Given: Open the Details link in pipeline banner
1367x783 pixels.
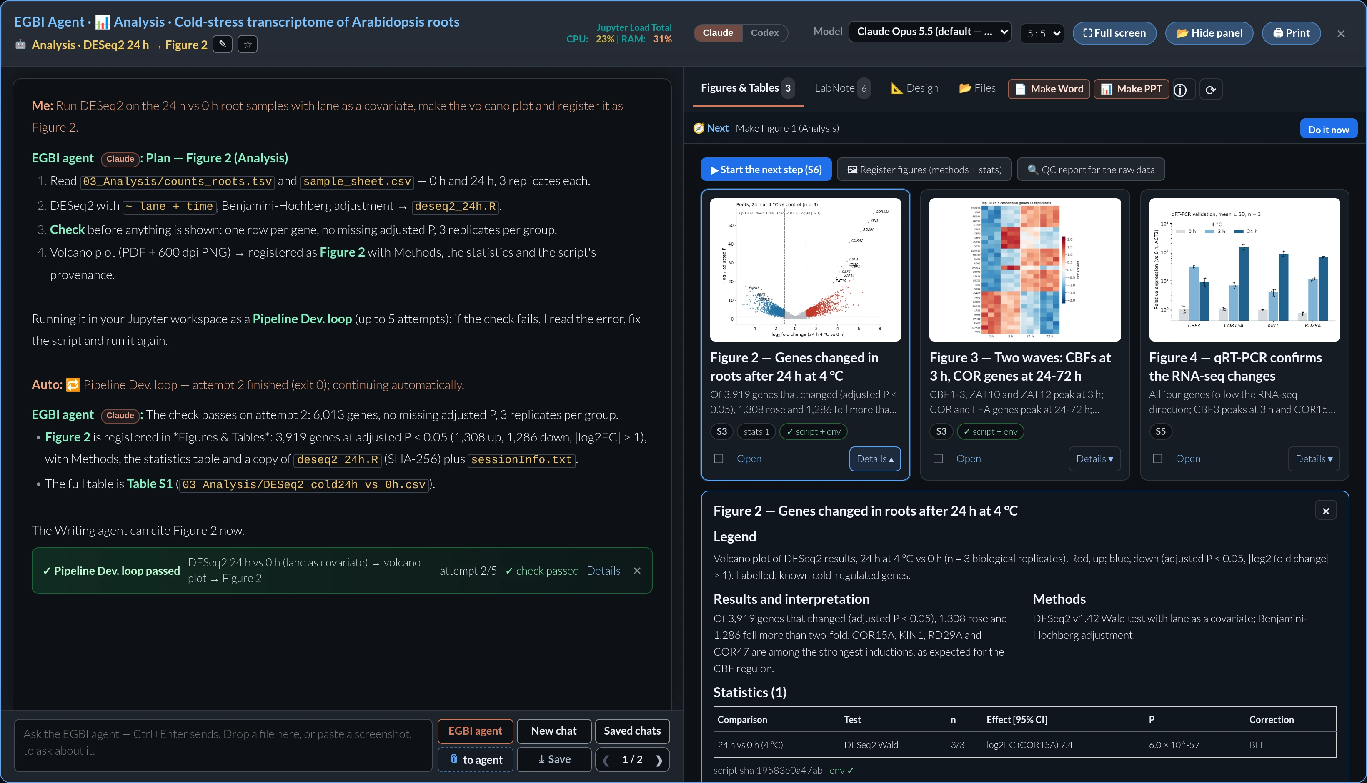Looking at the screenshot, I should click(x=603, y=571).
